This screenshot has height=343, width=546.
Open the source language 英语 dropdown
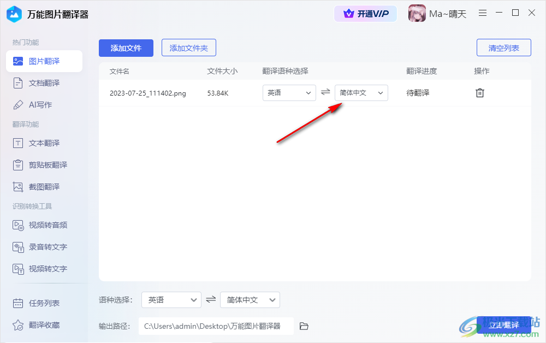coord(289,93)
